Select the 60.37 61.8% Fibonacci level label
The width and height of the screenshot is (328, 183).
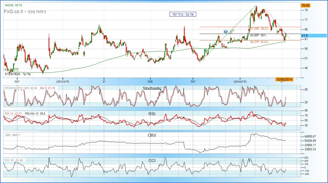pyautogui.click(x=259, y=42)
